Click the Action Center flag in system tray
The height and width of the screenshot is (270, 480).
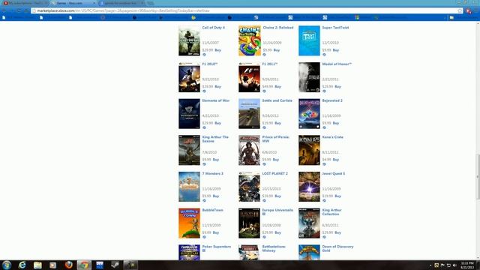coord(442,265)
